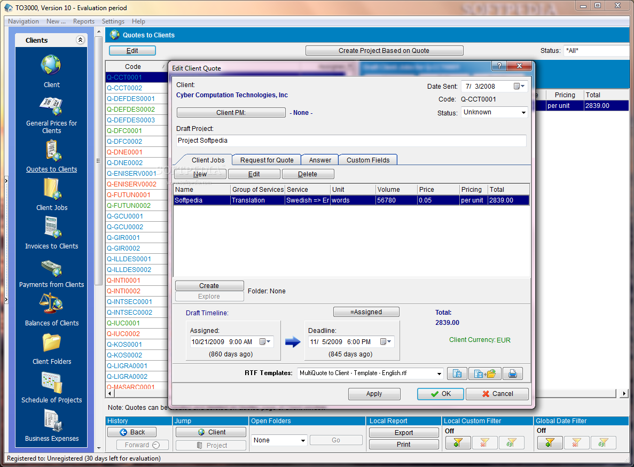Click New under Client Jobs tab
This screenshot has width=634, height=467.
click(200, 174)
